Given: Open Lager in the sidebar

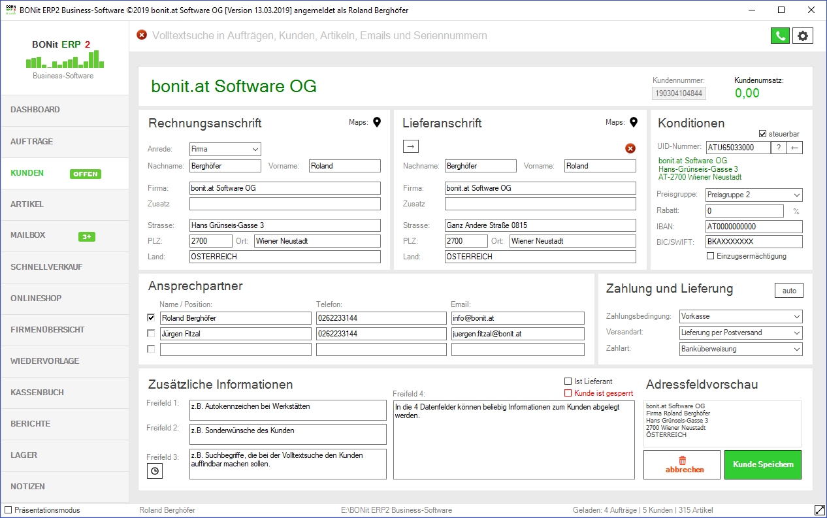Looking at the screenshot, I should 64,455.
